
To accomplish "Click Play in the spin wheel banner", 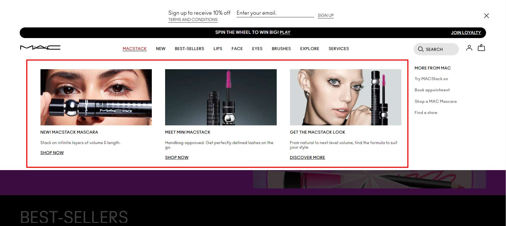I will [285, 32].
